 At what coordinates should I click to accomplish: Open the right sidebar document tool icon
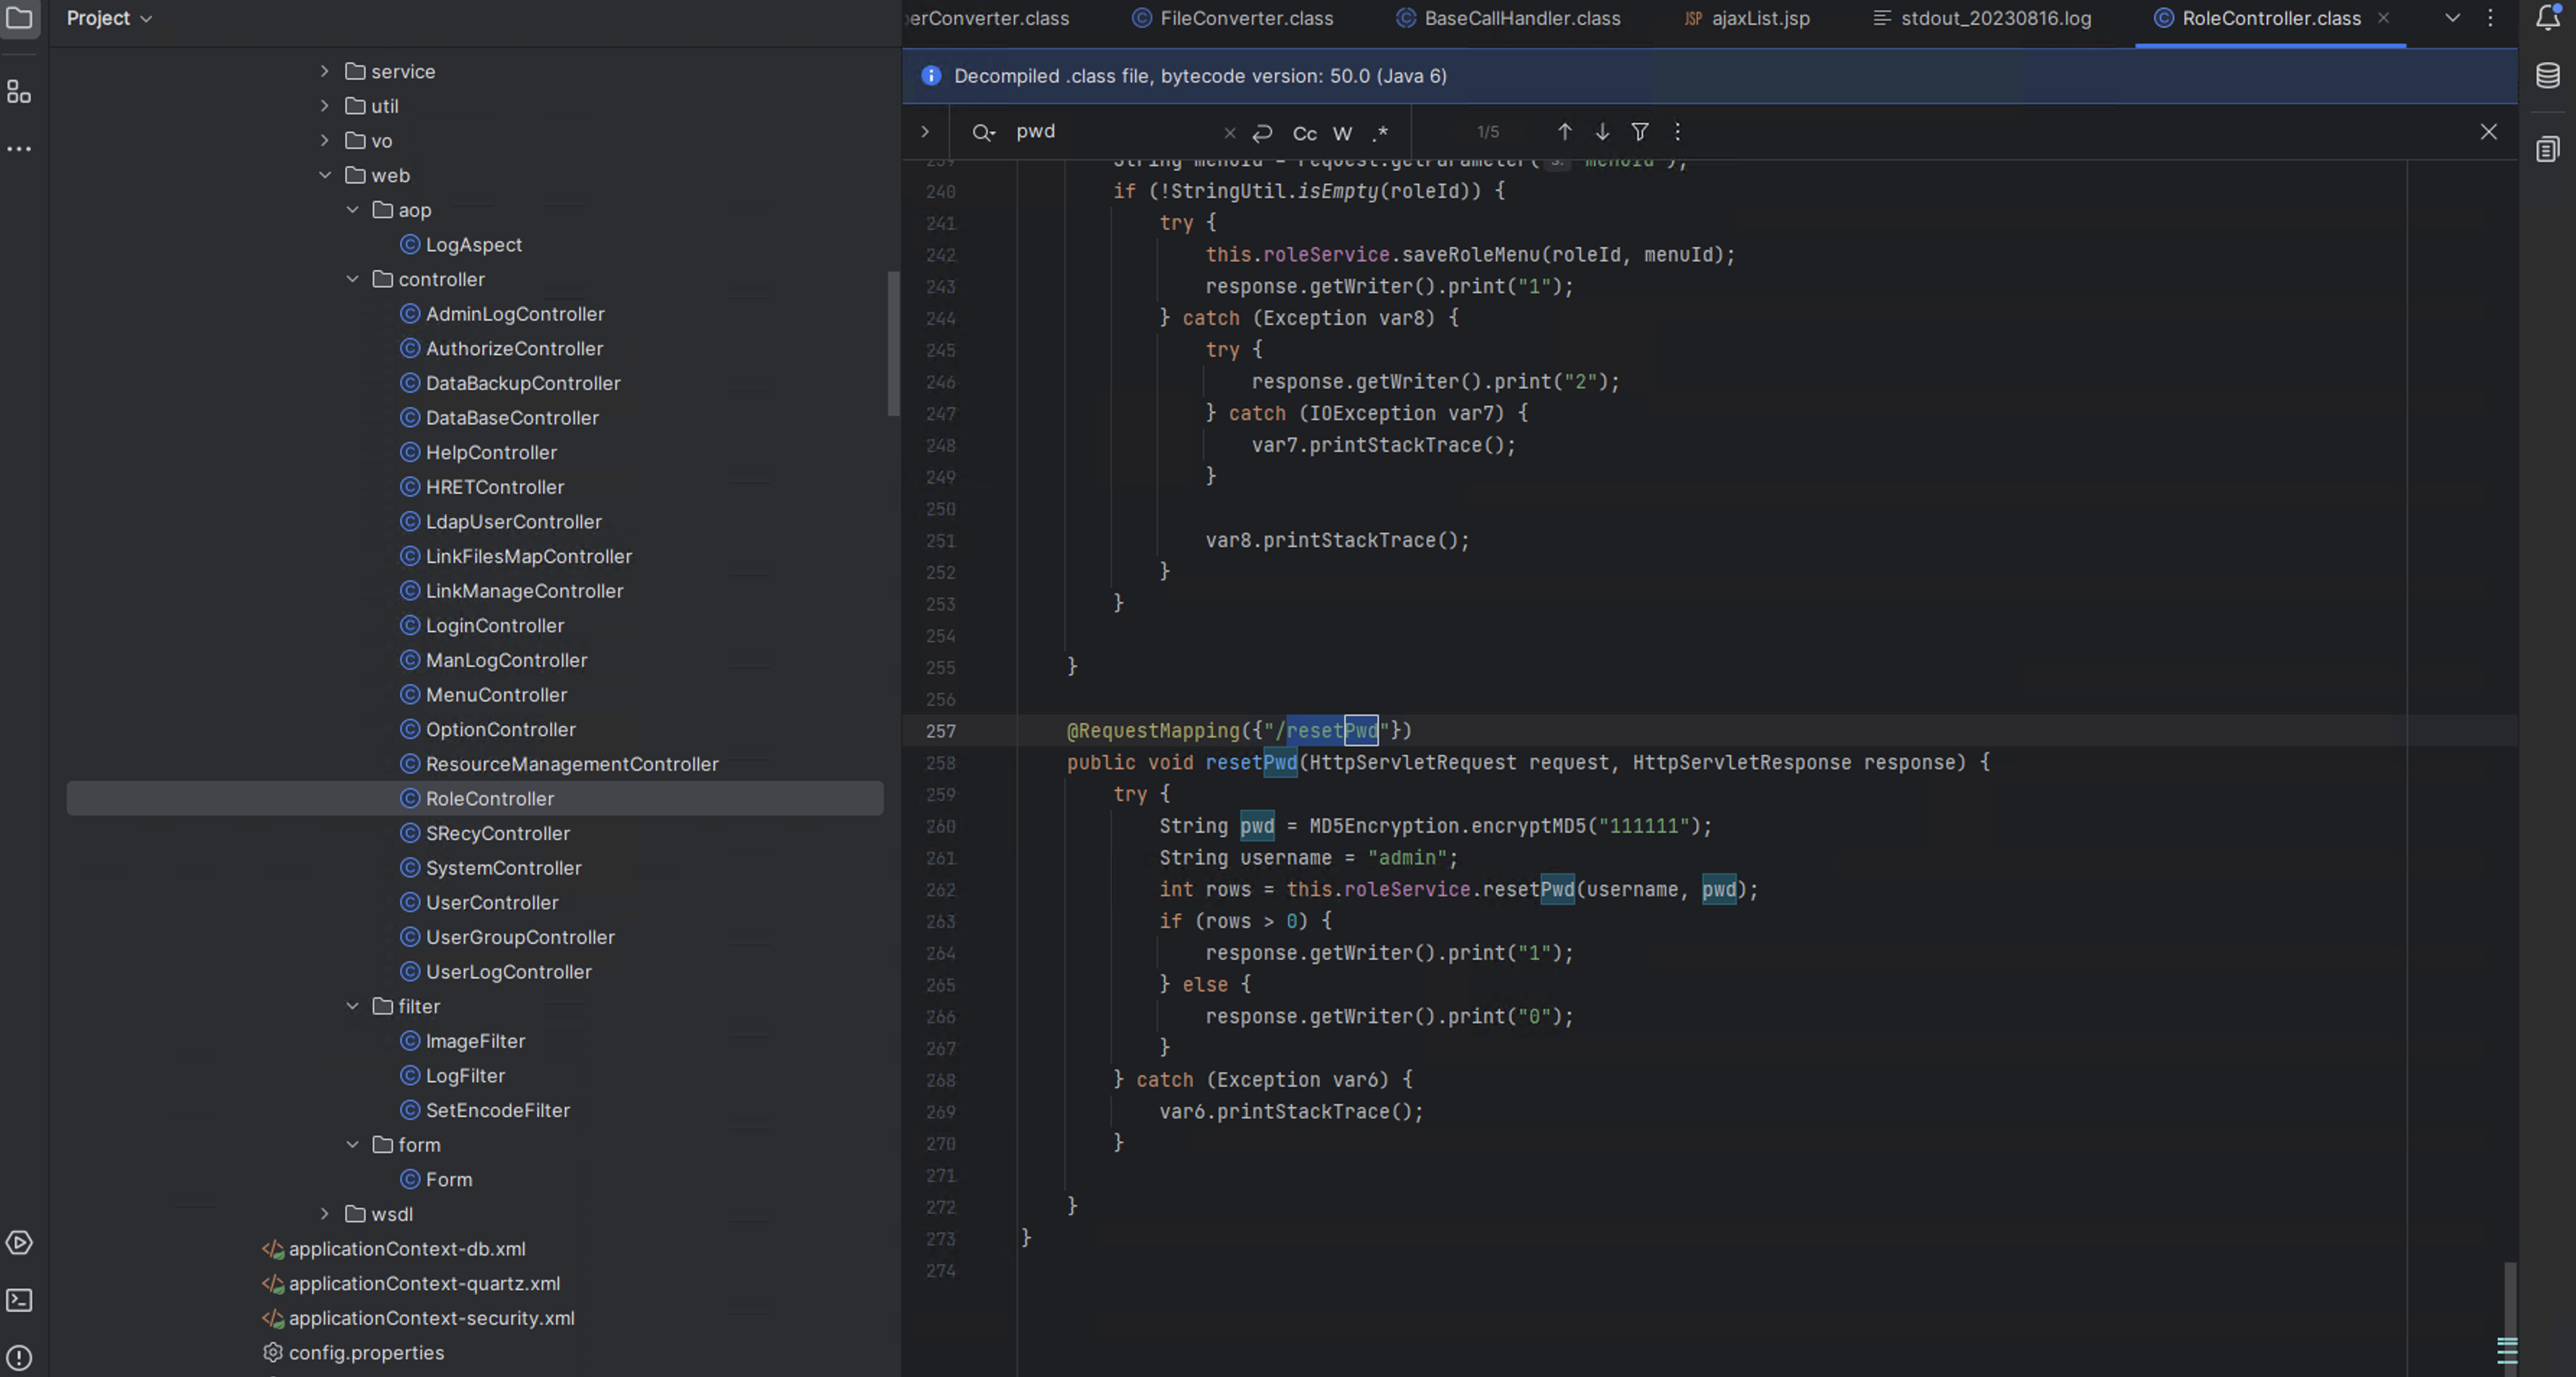pyautogui.click(x=2548, y=149)
